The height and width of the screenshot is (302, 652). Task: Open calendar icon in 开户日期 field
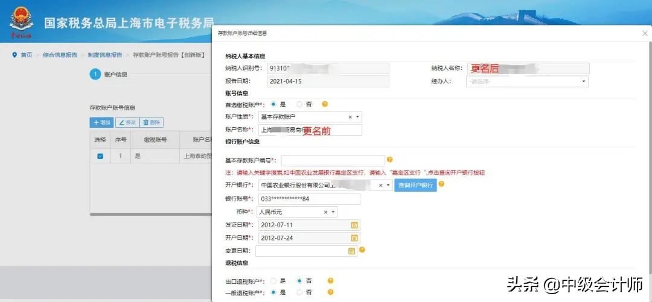pyautogui.click(x=354, y=238)
